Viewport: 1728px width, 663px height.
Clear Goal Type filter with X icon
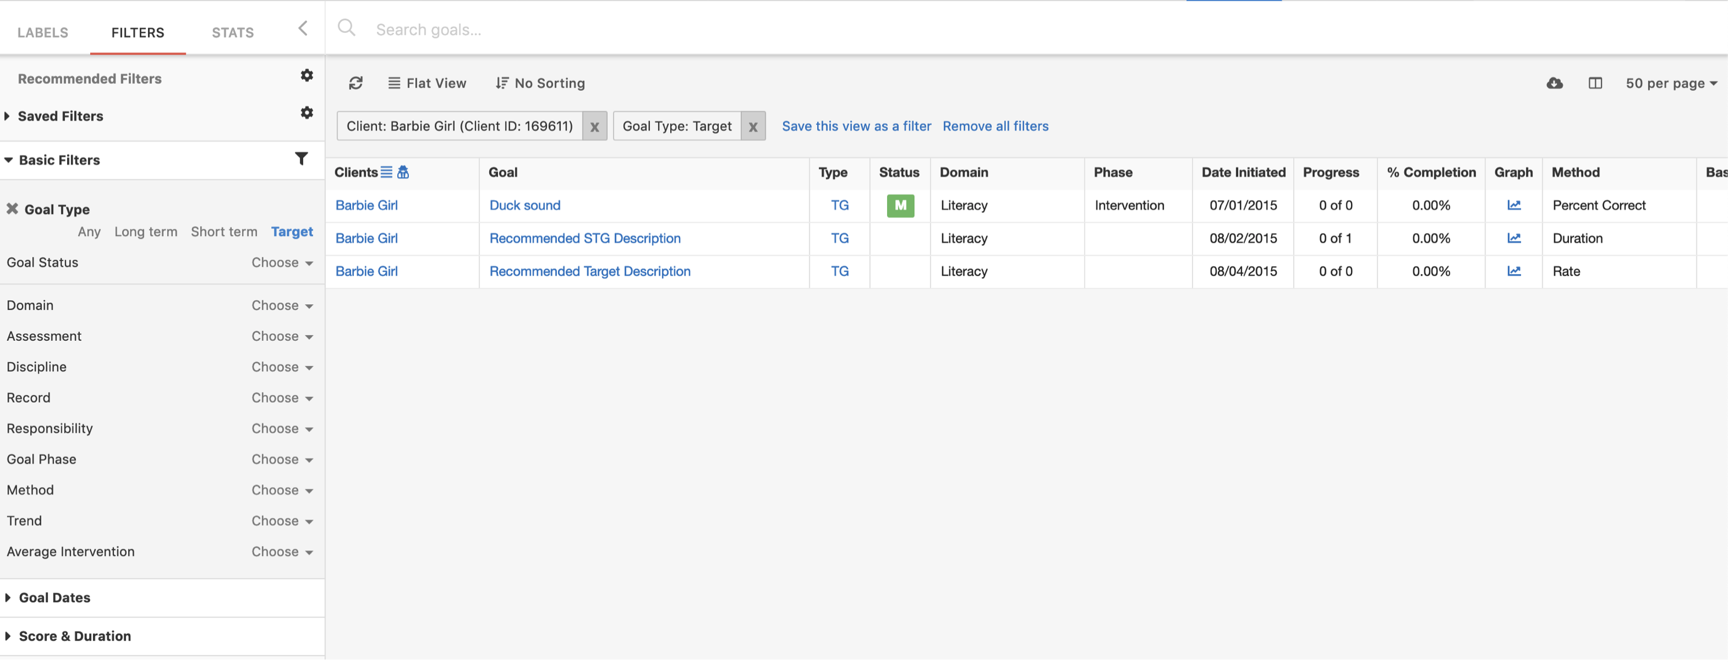point(12,209)
